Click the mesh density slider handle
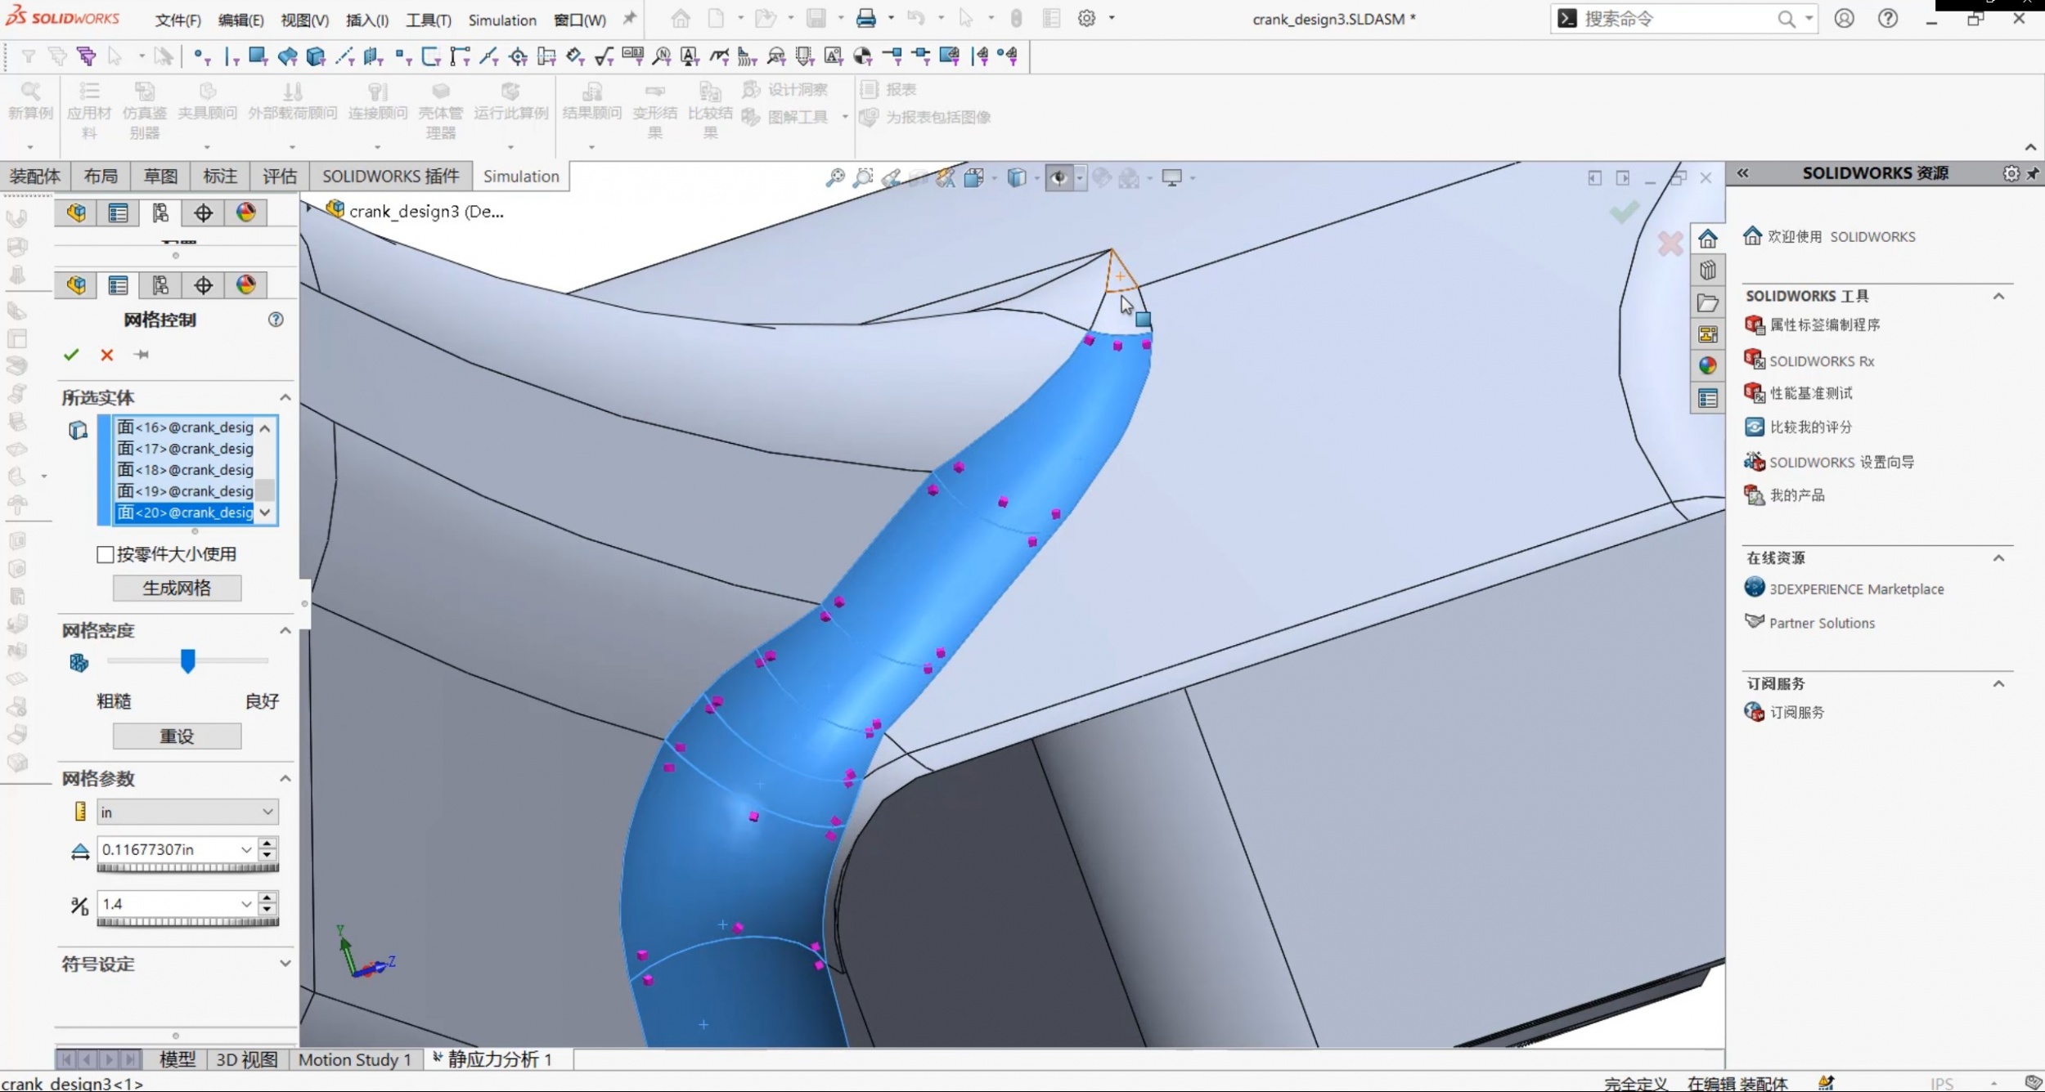The height and width of the screenshot is (1092, 2045). point(188,660)
